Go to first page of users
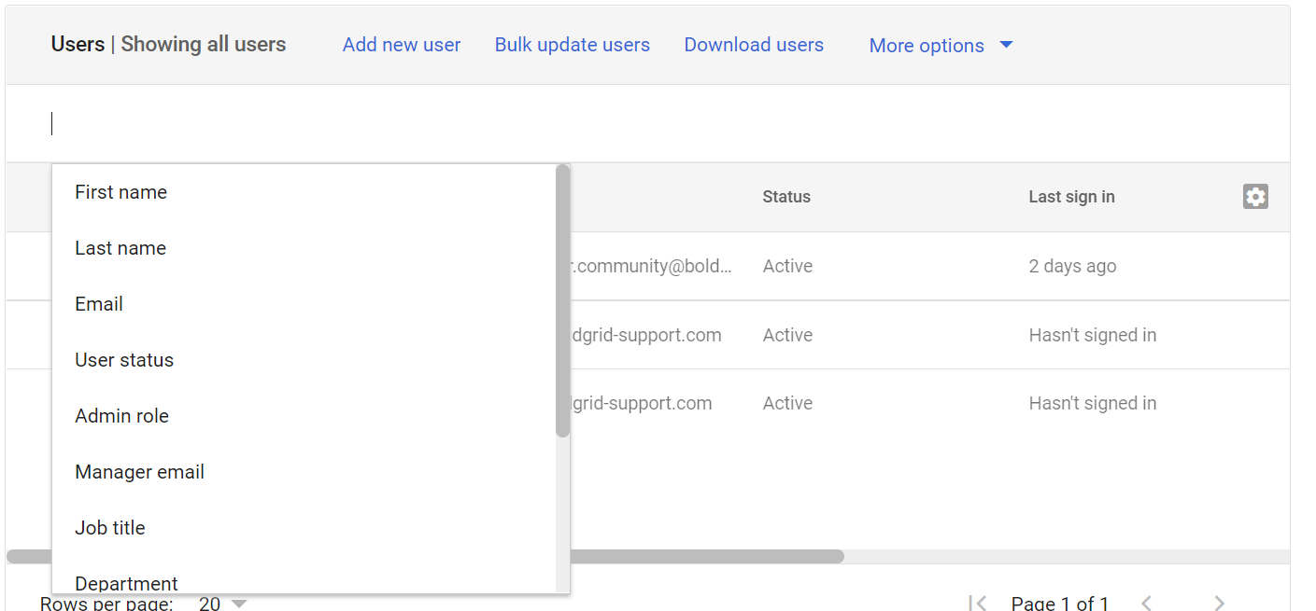Image resolution: width=1316 pixels, height=611 pixels. click(978, 604)
